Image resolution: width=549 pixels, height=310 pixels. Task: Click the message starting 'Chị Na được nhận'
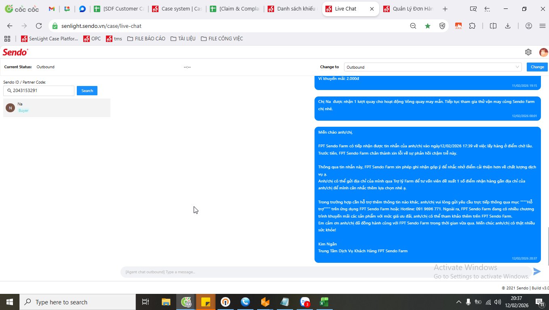tap(428, 108)
